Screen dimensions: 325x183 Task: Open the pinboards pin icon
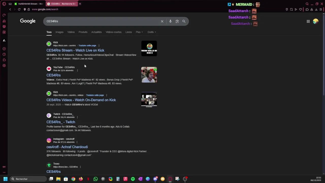coord(287,9)
